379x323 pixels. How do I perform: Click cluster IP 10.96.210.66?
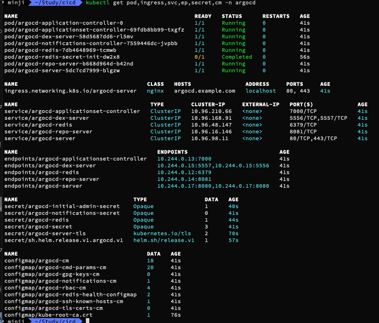click(x=212, y=111)
